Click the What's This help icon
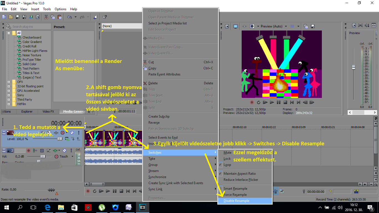379x213 pixels. coord(105,17)
